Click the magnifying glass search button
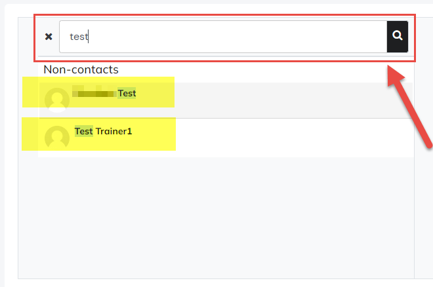Image resolution: width=433 pixels, height=287 pixels. pyautogui.click(x=398, y=37)
